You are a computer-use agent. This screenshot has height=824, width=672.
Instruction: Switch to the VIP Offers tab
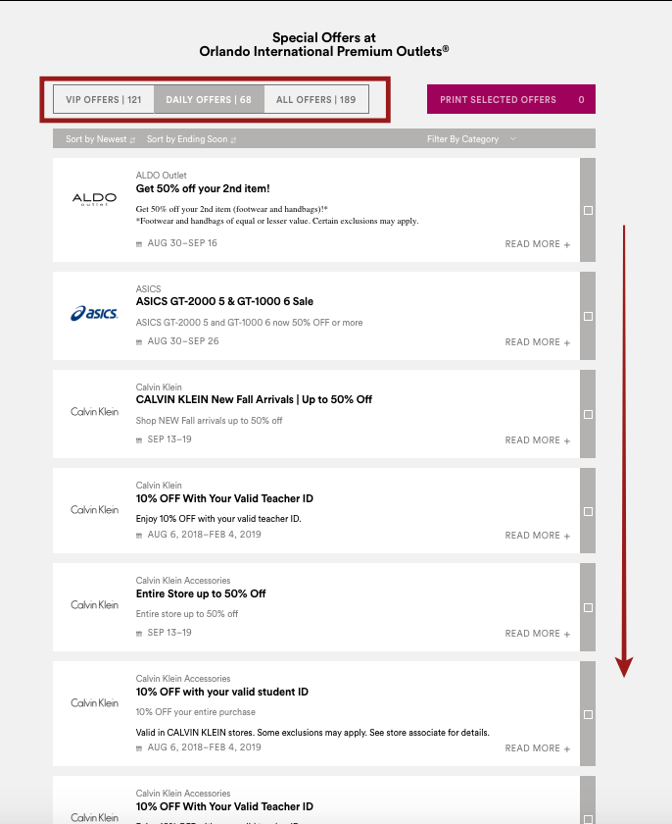click(103, 99)
